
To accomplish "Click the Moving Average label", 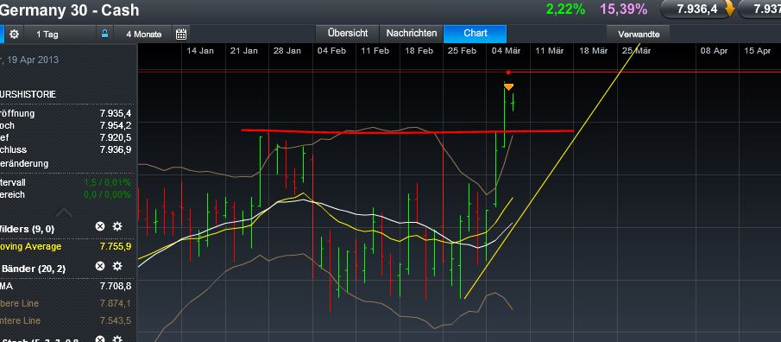I will coord(31,246).
